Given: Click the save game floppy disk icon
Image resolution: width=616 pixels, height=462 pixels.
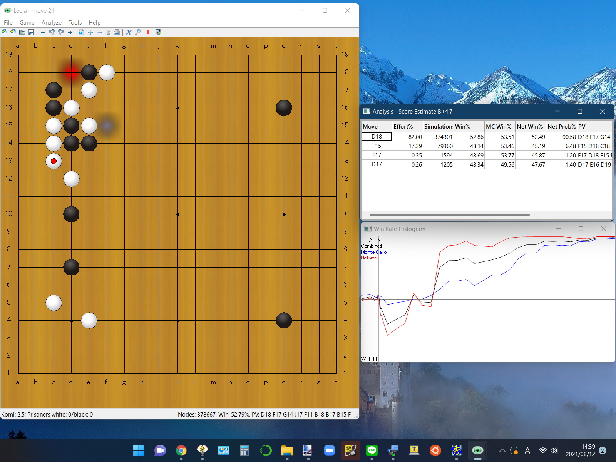Looking at the screenshot, I should 31,32.
